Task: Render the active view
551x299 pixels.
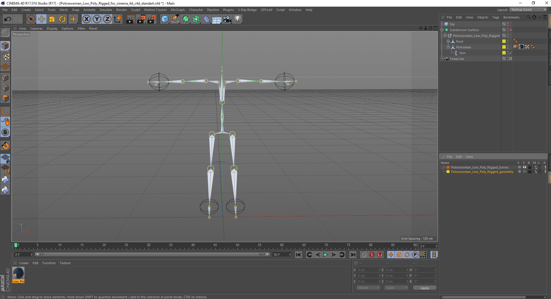Action: (x=130, y=19)
